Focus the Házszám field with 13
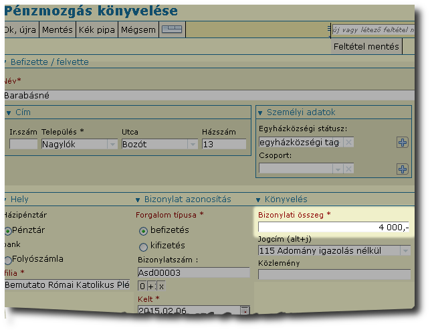 click(224, 144)
